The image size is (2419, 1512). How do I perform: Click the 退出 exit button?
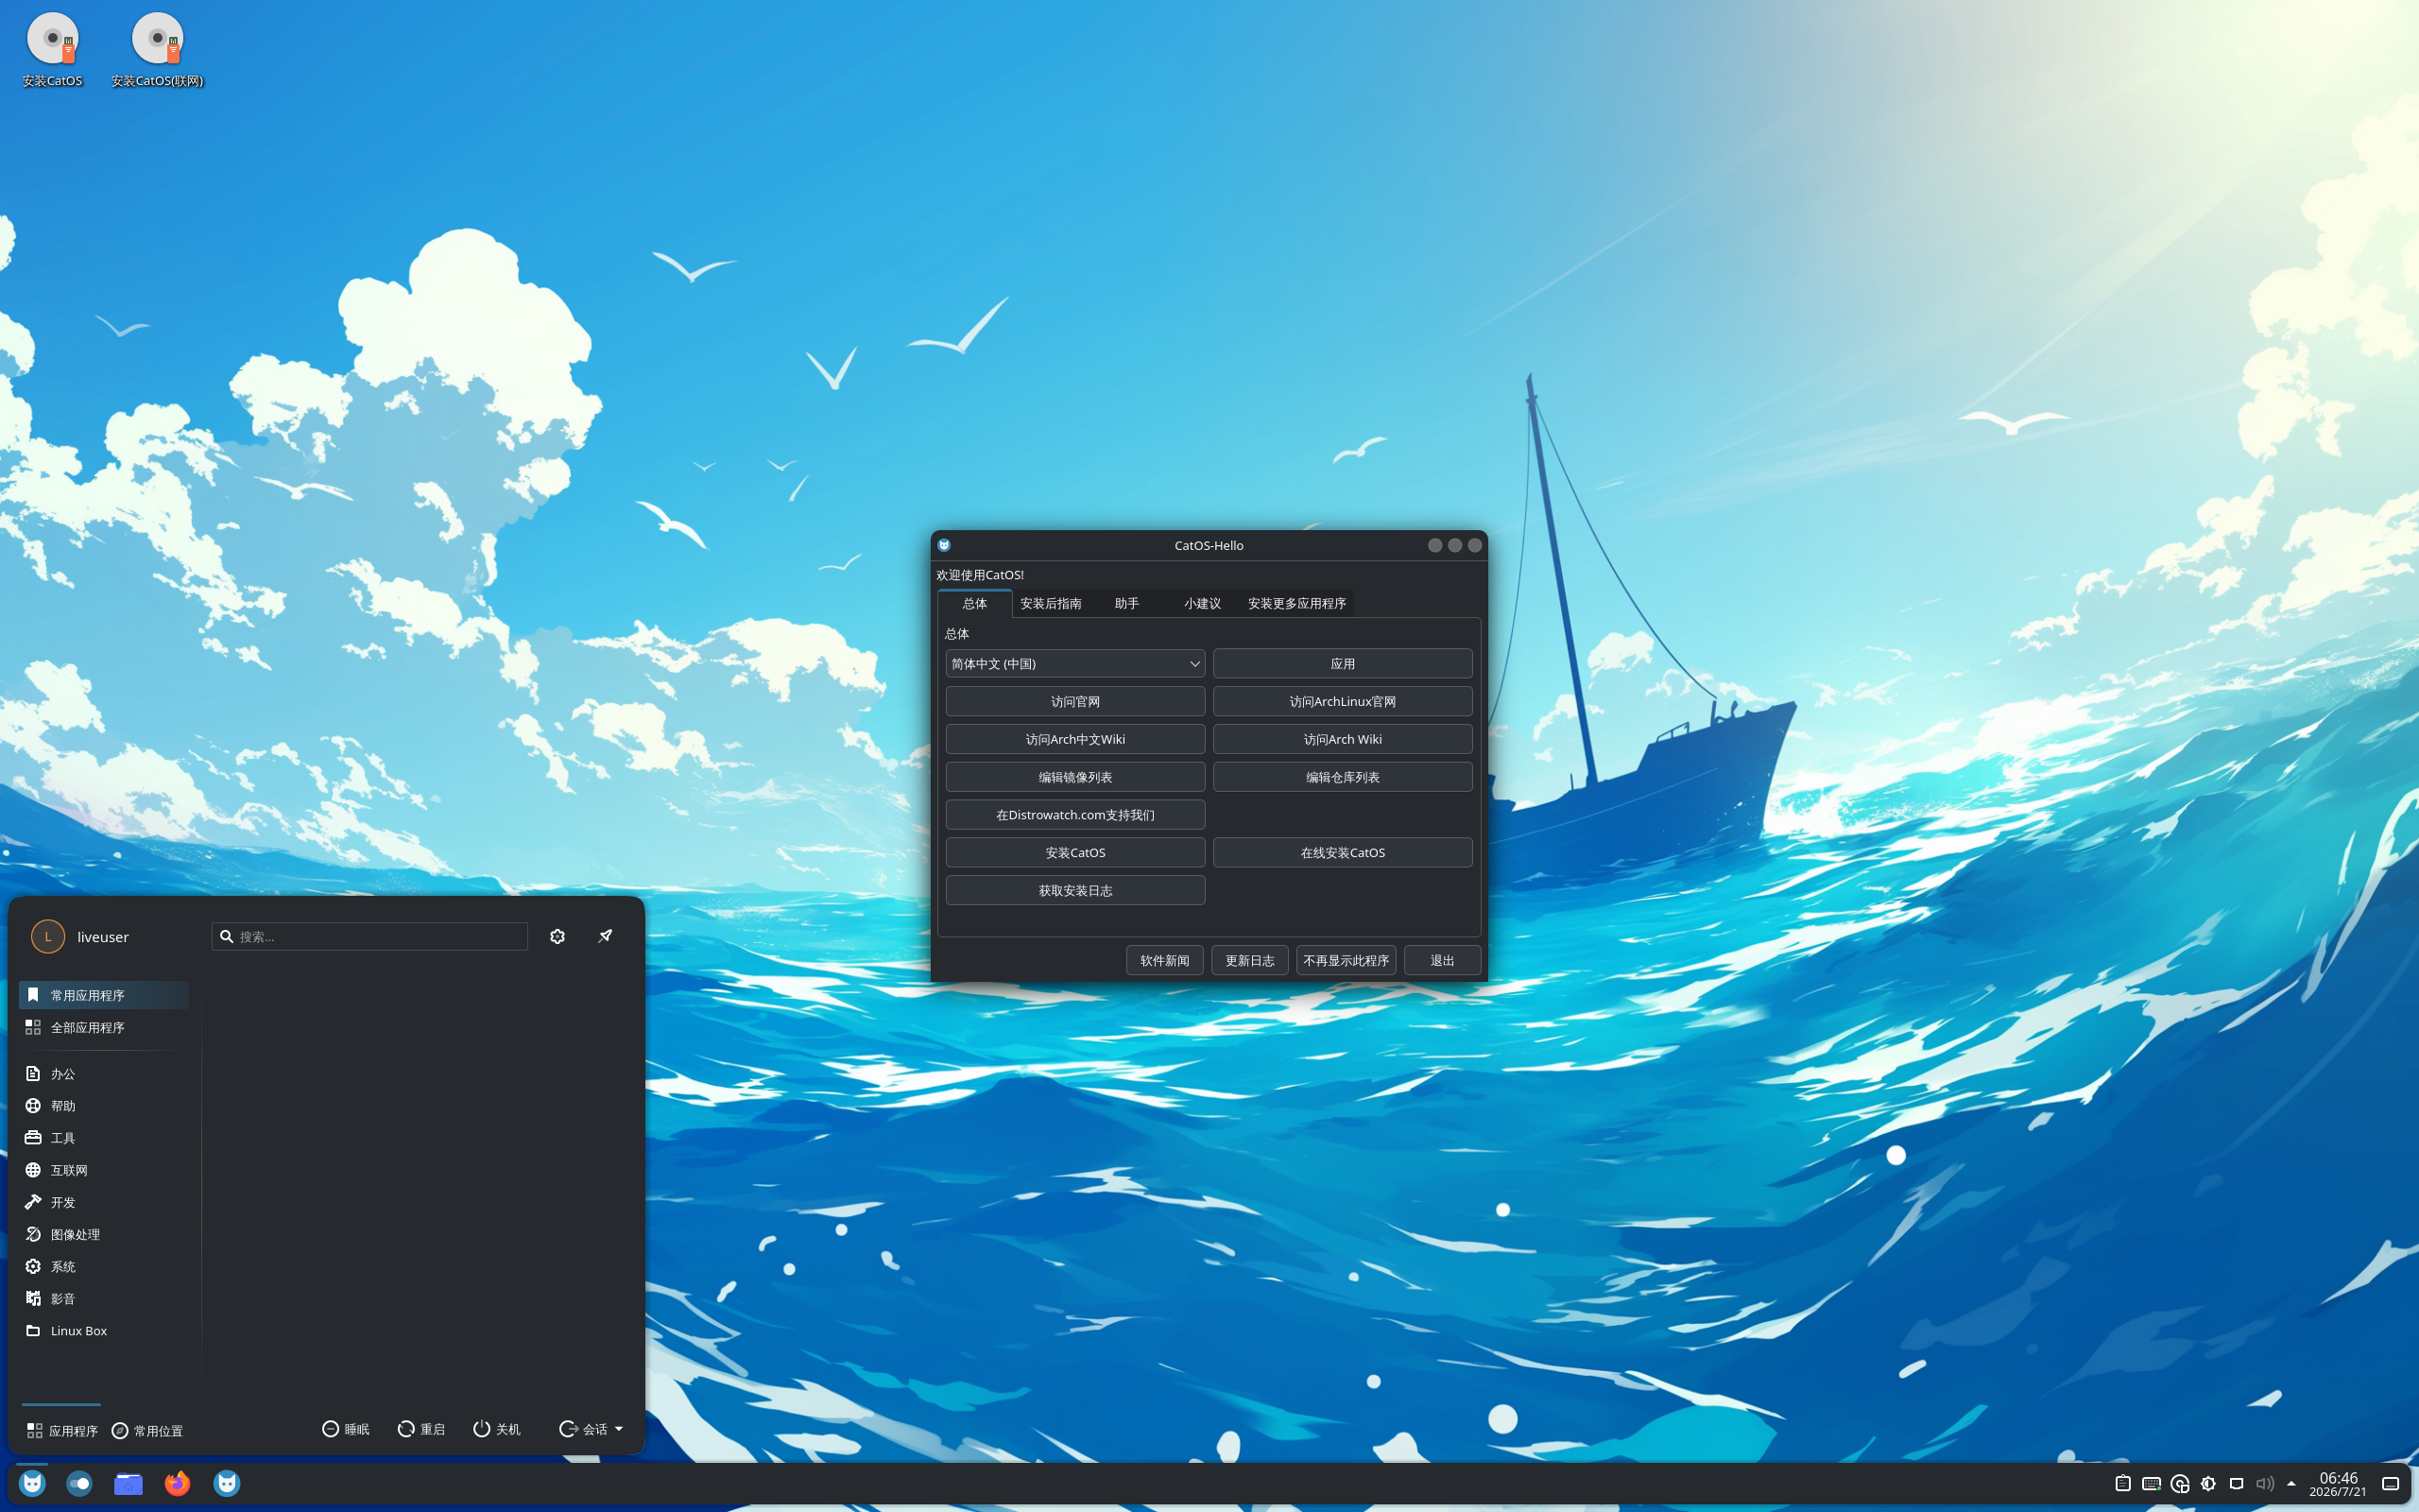point(1442,960)
